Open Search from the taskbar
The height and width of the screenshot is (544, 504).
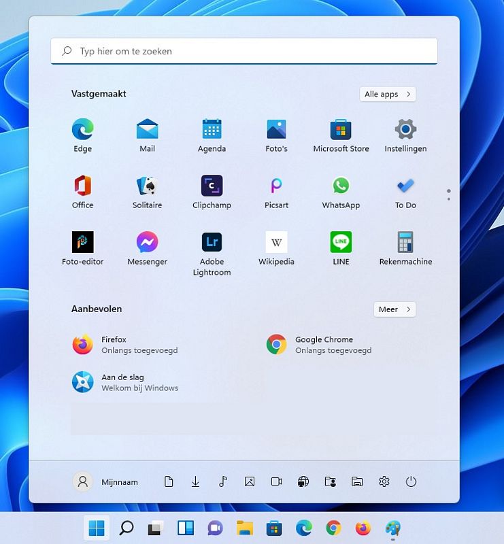(x=127, y=528)
